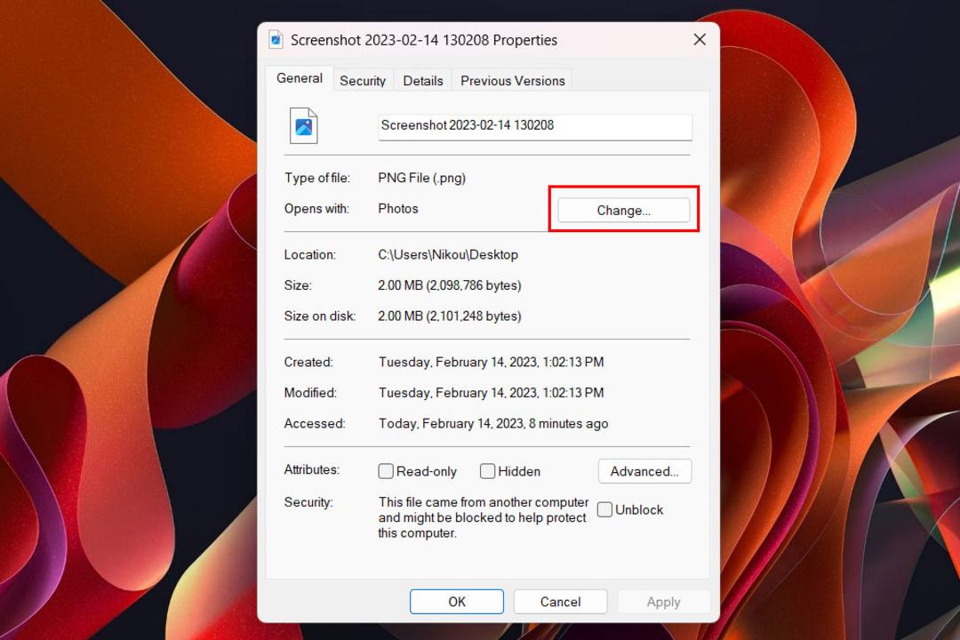Click into the file name text field
This screenshot has height=640, width=960.
535,127
